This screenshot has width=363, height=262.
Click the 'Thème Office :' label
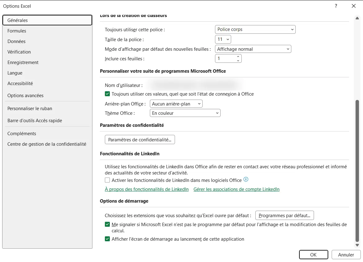point(120,113)
